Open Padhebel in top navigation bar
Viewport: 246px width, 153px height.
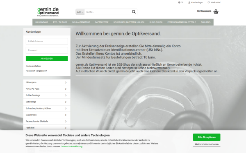206,22
